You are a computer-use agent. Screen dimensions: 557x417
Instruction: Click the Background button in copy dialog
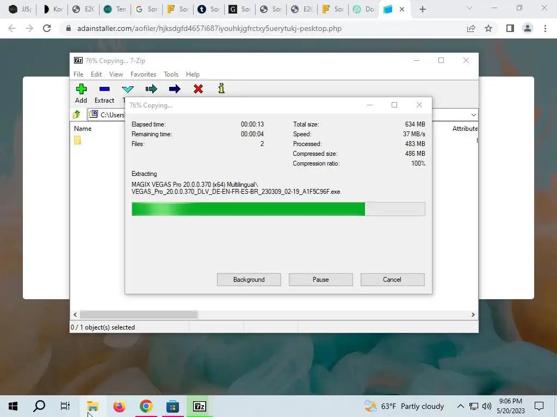pos(249,280)
